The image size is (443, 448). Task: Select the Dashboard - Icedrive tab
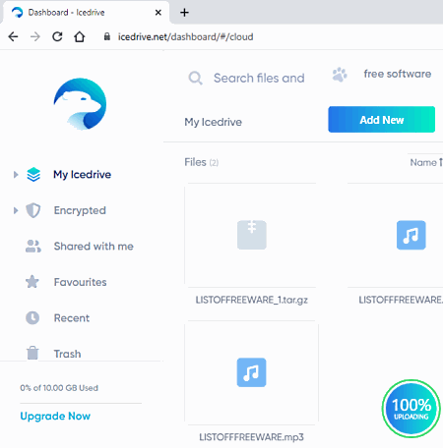tap(86, 13)
